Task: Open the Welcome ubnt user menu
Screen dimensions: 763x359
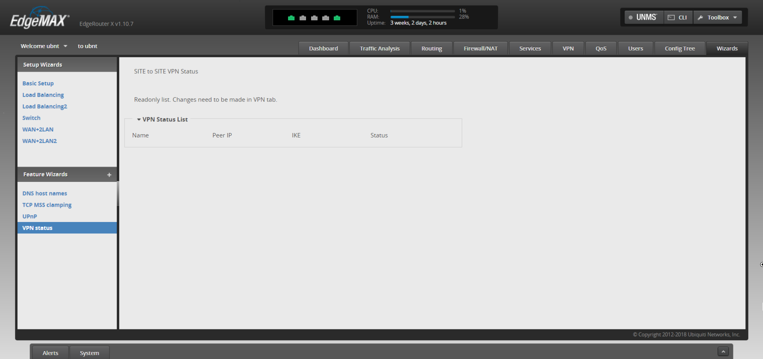Action: pos(44,46)
